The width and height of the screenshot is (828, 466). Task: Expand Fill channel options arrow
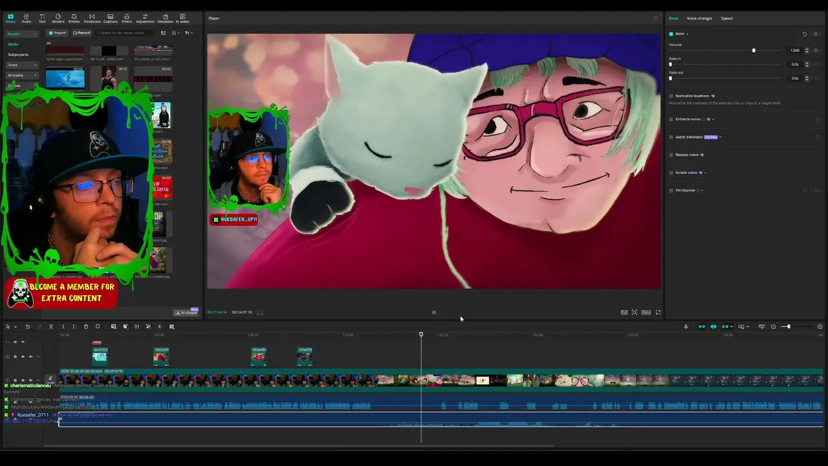point(702,190)
